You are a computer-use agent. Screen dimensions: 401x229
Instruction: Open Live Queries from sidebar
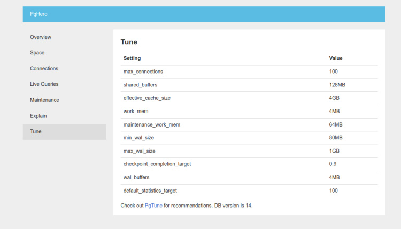(44, 84)
